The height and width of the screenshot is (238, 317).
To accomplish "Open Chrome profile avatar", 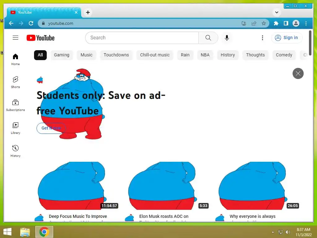I will click(296, 23).
